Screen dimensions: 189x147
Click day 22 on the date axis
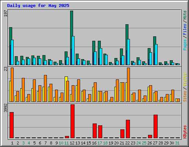pos(127,143)
